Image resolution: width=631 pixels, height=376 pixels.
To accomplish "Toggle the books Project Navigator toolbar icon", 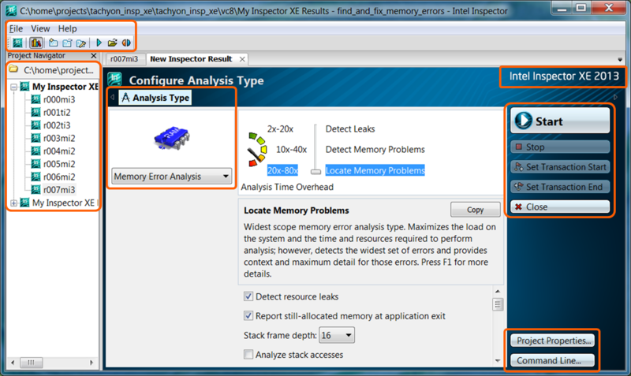I will [35, 43].
